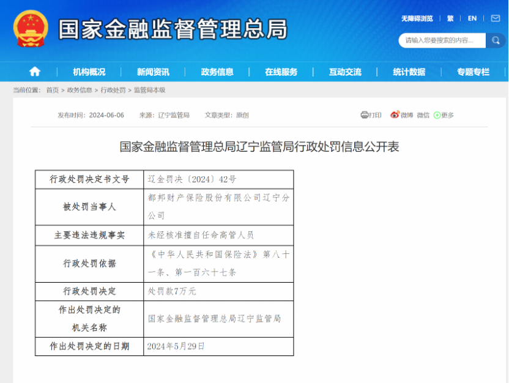Switch language to EN

[x=472, y=18]
